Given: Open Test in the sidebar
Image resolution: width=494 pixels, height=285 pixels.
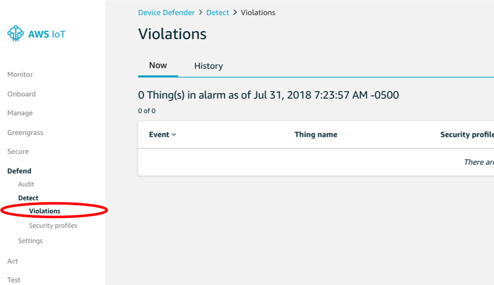Looking at the screenshot, I should pyautogui.click(x=14, y=280).
